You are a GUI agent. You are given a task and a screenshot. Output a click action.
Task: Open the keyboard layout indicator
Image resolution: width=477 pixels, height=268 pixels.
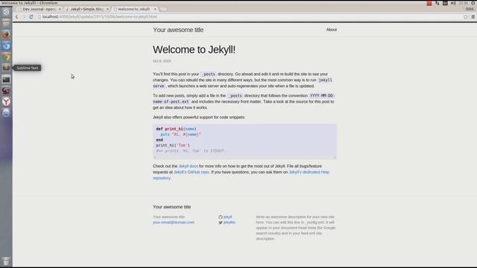point(445,3)
